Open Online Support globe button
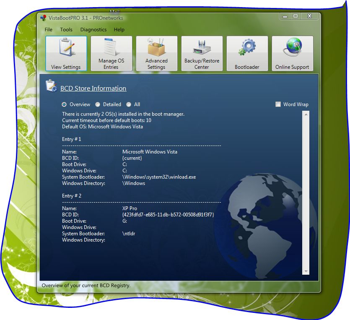This screenshot has height=320, width=350. (293, 54)
